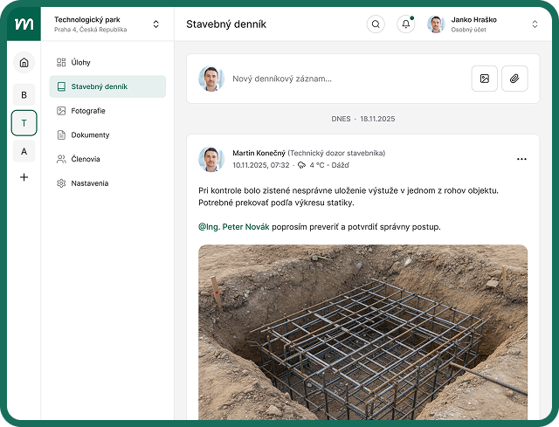Open Úlohy in sidebar
Image resolution: width=559 pixels, height=427 pixels.
(107, 62)
